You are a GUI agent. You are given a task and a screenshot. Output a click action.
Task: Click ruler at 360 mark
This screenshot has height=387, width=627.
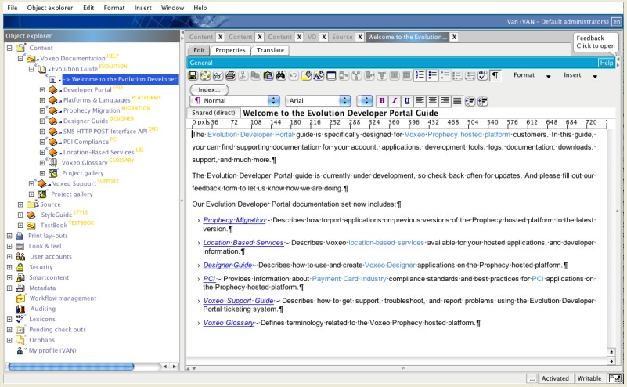click(394, 122)
